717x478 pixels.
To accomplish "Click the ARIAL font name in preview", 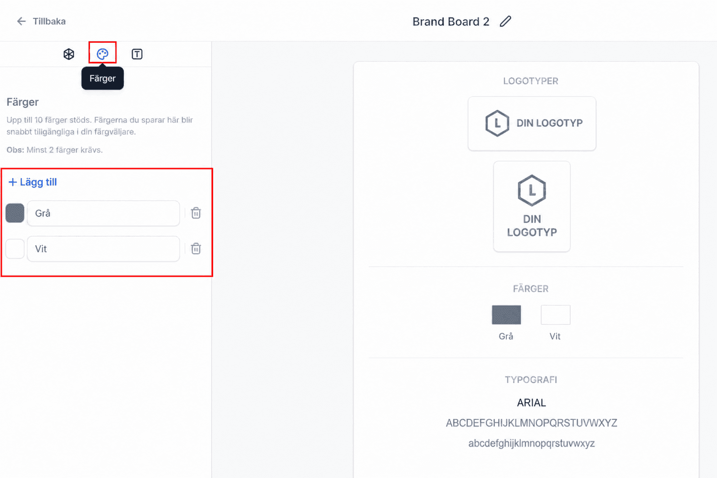I will pyautogui.click(x=531, y=403).
